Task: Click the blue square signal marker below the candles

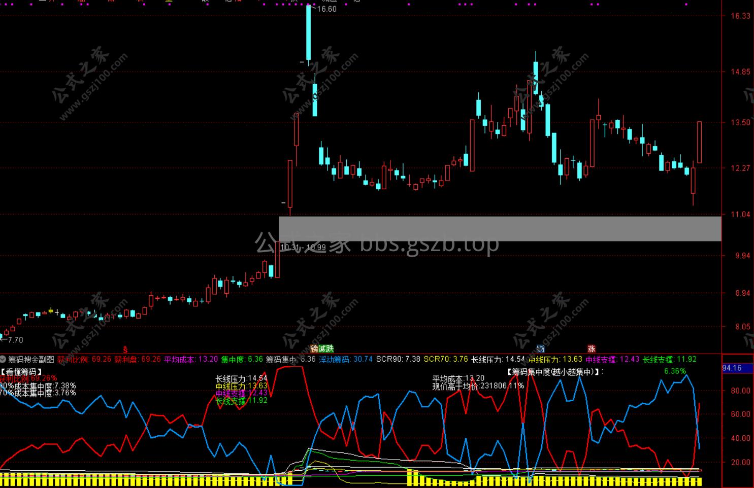Action: point(540,349)
